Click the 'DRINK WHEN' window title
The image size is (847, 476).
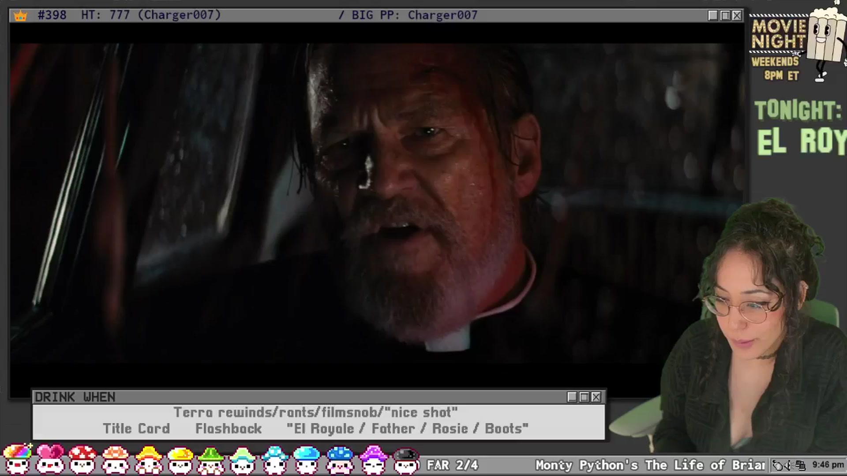tap(75, 397)
